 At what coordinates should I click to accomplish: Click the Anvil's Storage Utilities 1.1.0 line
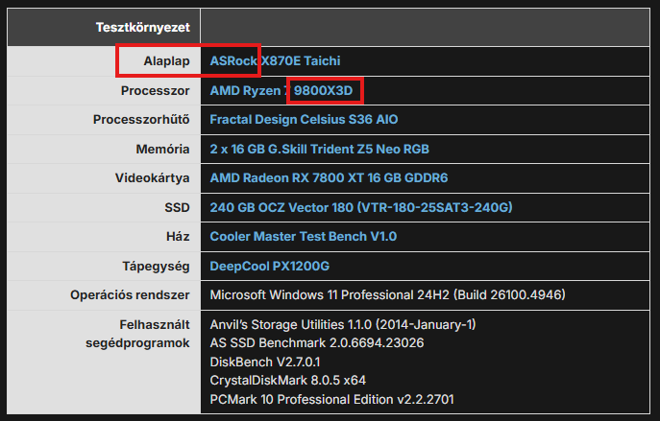(343, 325)
